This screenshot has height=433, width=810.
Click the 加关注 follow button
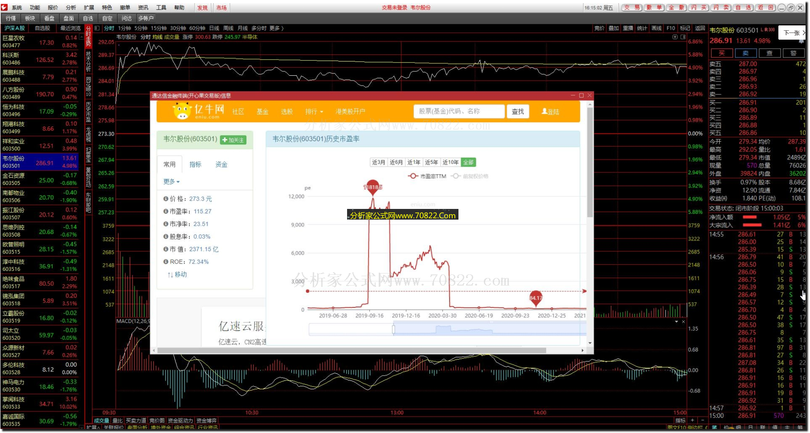tap(233, 140)
